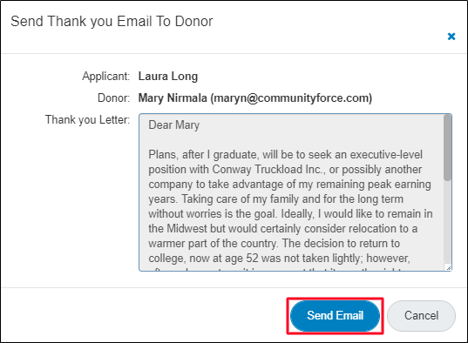Click 'executive-level' in the letter text
Viewport: 468px width, 343px height.
tap(386, 154)
